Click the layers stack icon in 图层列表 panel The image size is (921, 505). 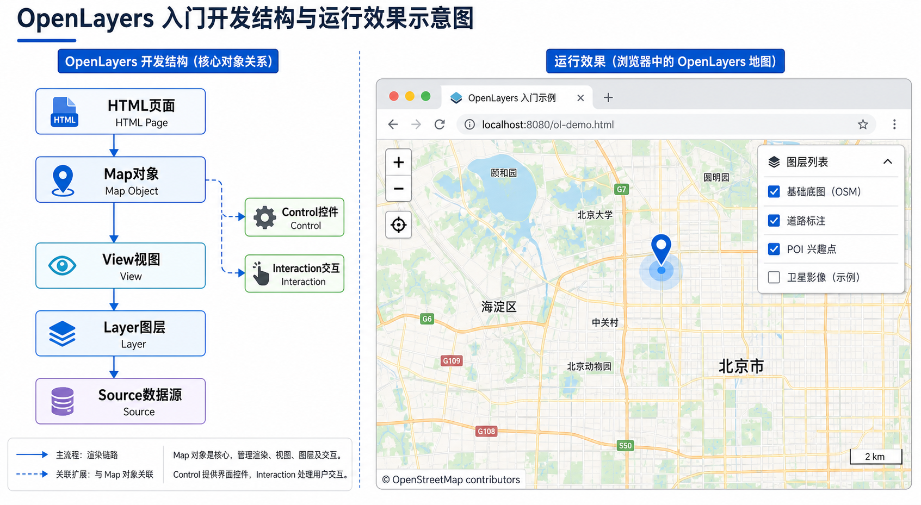click(x=774, y=162)
